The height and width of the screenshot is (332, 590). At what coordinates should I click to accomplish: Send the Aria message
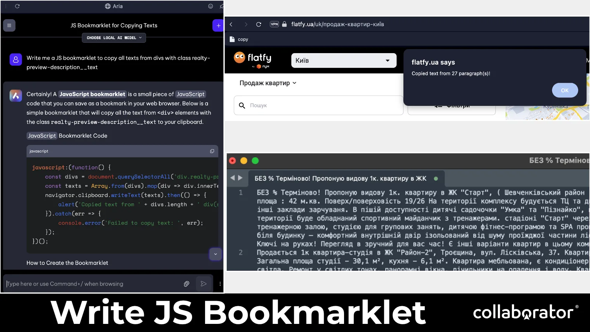(204, 284)
